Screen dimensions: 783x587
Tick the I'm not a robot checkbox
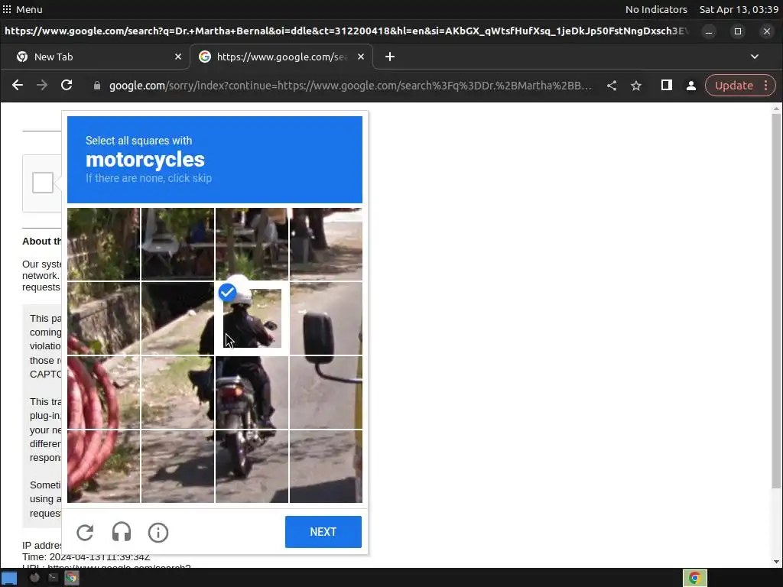pyautogui.click(x=43, y=183)
